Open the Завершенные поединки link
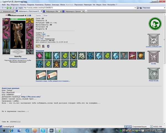This screenshot has width=166, height=133. [x=18, y=58]
